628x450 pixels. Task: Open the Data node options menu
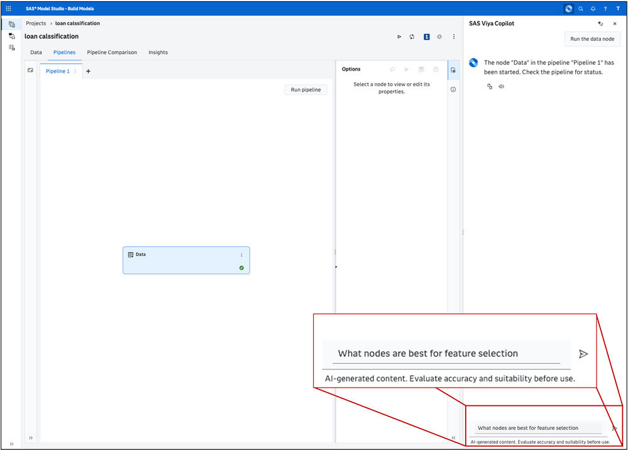tap(241, 255)
